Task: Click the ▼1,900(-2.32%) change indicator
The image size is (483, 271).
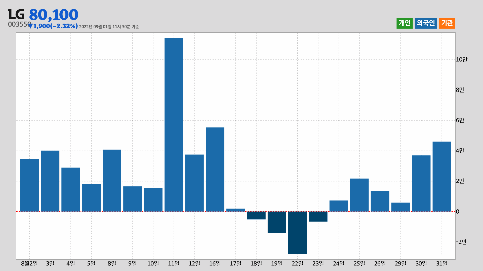Action: 53,26
